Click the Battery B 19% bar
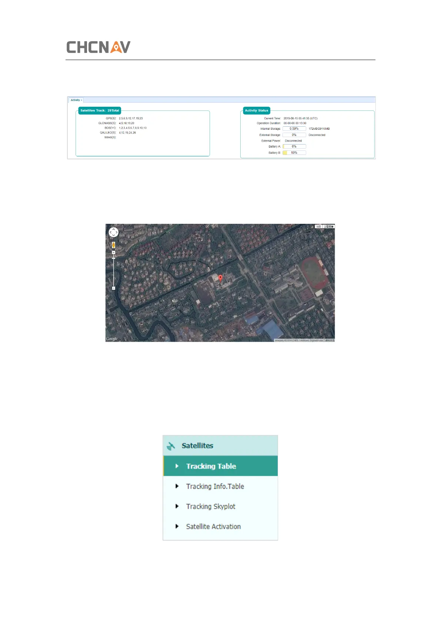This screenshot has height=624, width=441. pyautogui.click(x=294, y=153)
